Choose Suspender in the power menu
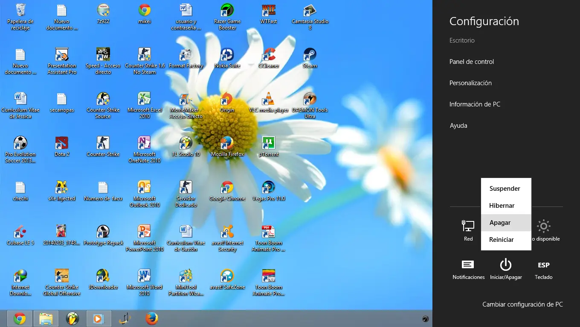The width and height of the screenshot is (580, 327). tap(505, 188)
